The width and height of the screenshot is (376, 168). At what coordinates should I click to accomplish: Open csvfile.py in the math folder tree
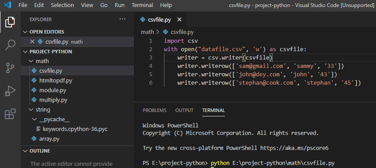click(77, 71)
